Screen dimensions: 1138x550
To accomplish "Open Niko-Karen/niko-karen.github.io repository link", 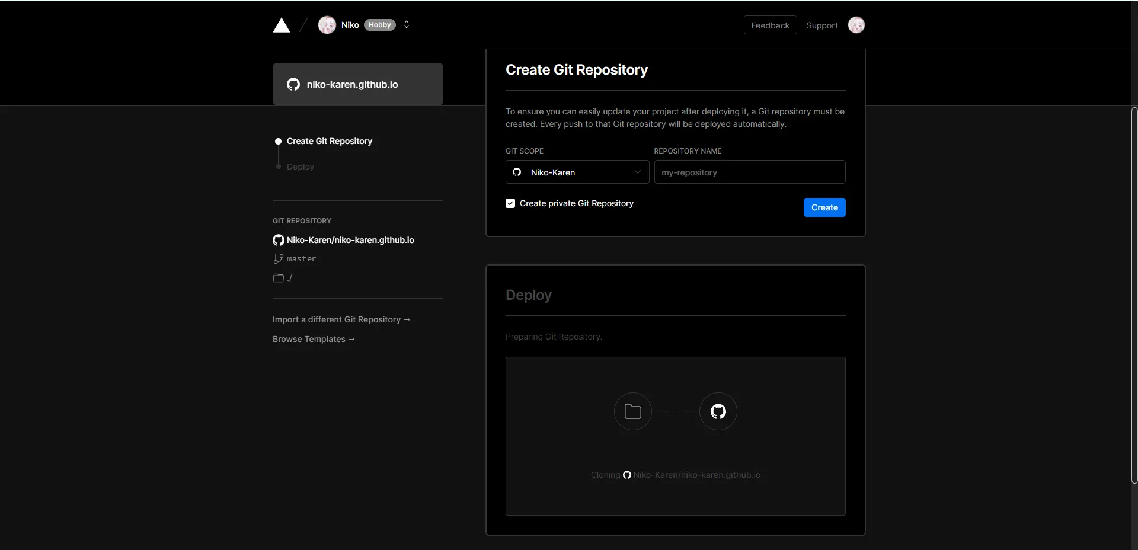I will click(x=350, y=240).
